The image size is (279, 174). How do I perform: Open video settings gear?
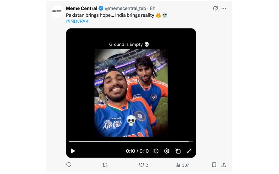167,151
